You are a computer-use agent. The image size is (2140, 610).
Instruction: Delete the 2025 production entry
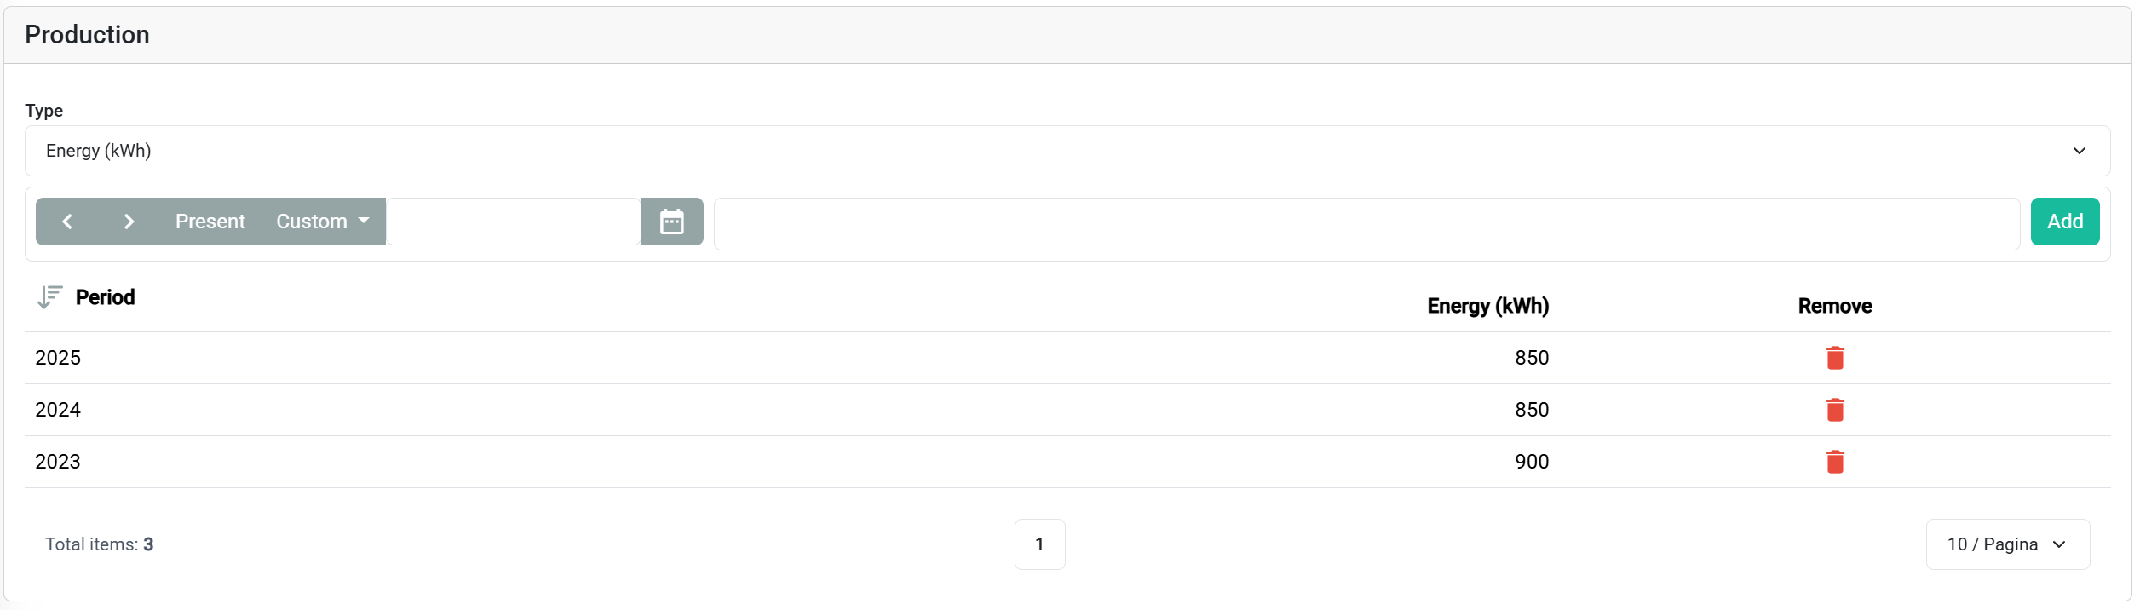coord(1834,358)
